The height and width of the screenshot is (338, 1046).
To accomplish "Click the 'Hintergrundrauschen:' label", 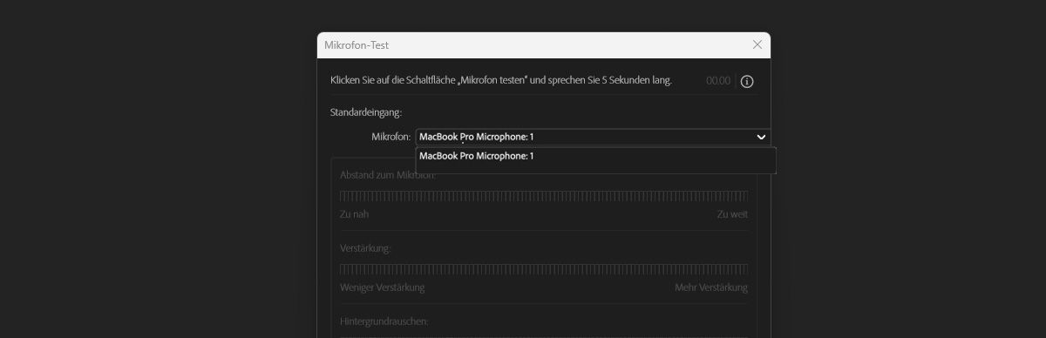I will click(384, 321).
